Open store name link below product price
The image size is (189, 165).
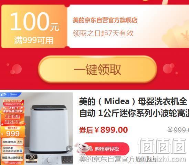[x=117, y=159]
